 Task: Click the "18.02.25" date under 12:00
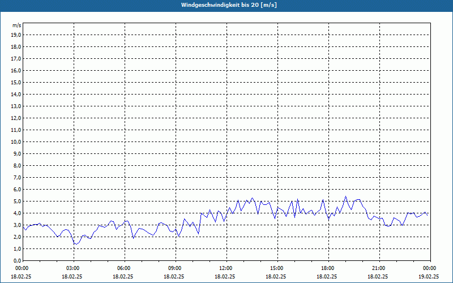(x=225, y=276)
